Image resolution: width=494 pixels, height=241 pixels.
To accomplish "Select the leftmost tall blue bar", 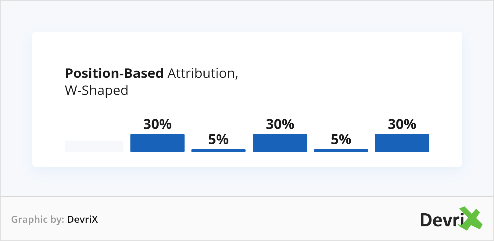I will (x=157, y=143).
